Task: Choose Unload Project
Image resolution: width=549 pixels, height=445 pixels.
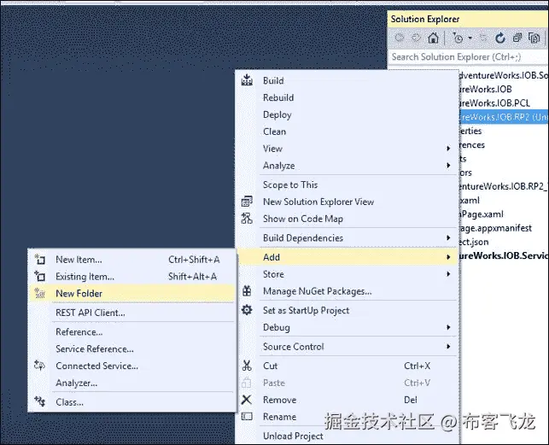Action: coord(293,436)
